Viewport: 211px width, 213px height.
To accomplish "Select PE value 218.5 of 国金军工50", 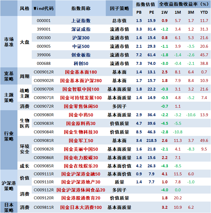I will coord(152,140).
